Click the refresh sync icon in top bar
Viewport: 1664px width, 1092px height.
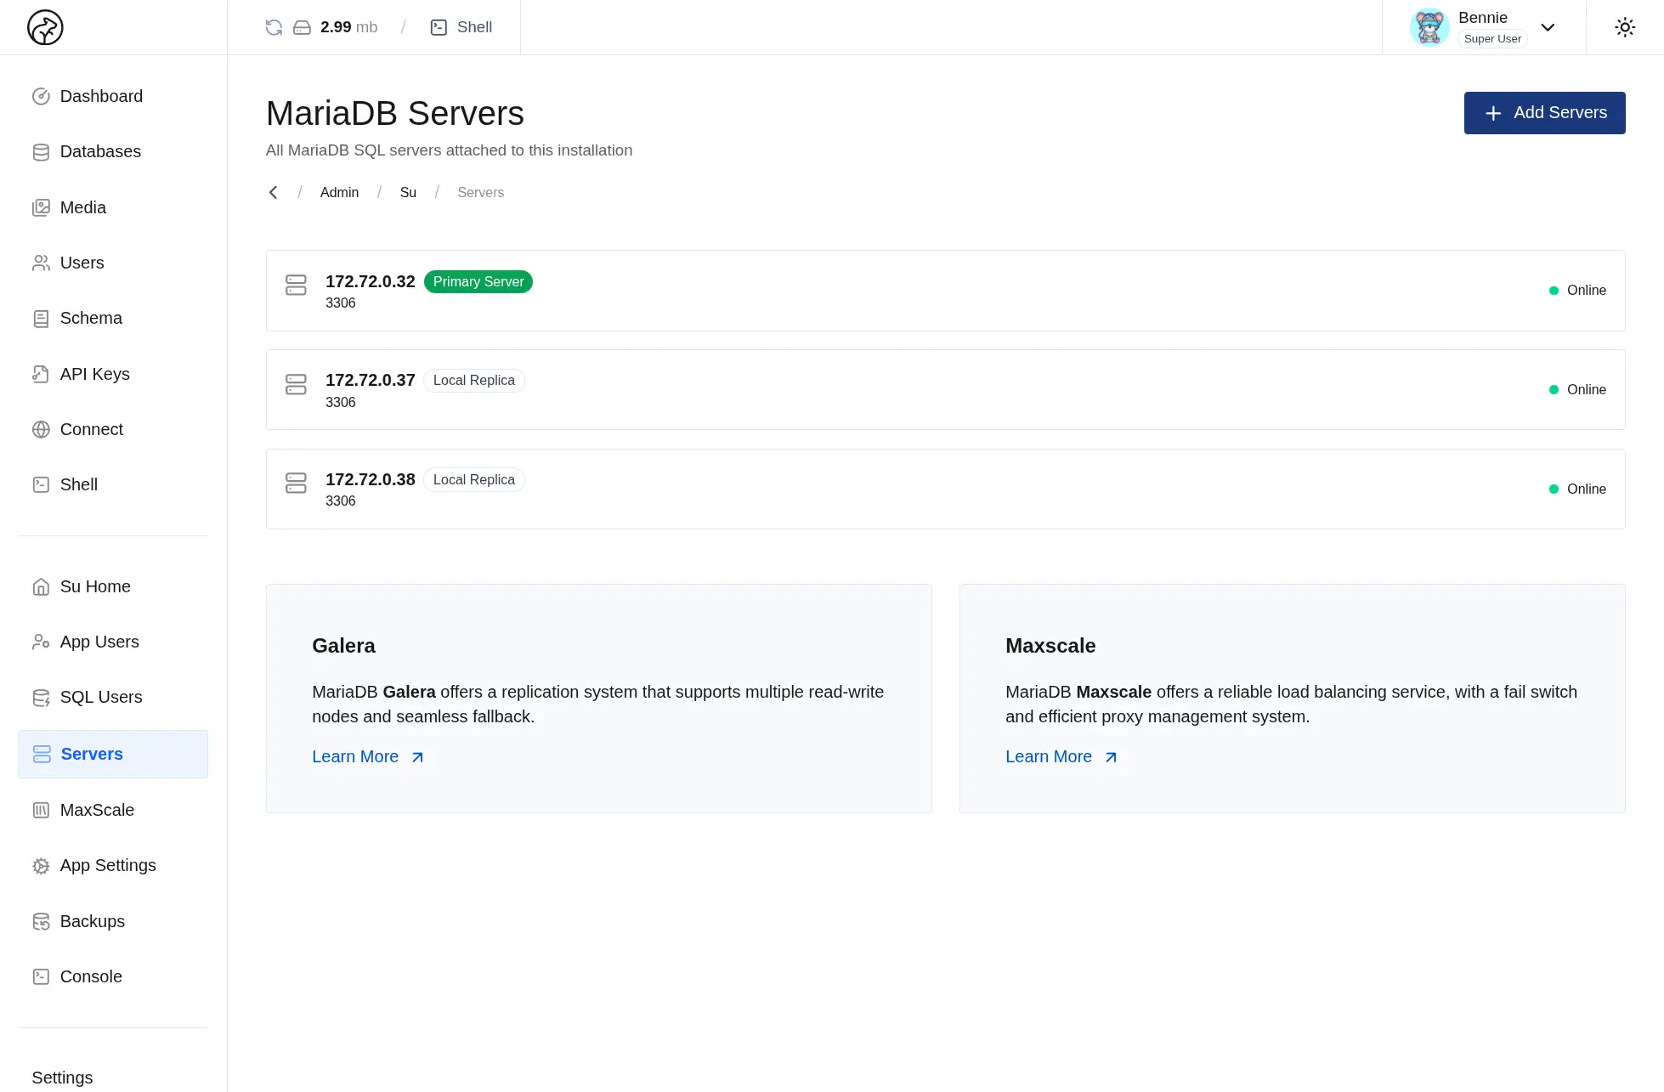coord(274,27)
